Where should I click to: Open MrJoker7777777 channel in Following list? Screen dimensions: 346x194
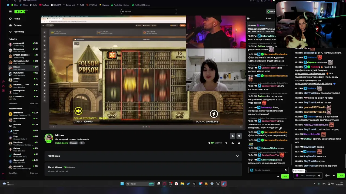pyautogui.click(x=24, y=86)
